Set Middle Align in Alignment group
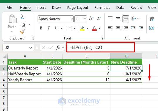This screenshot has height=111, width=158. pyautogui.click(x=118, y=19)
